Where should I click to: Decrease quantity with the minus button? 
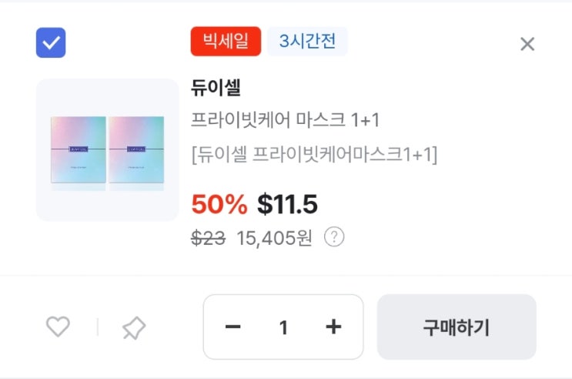[x=232, y=327]
